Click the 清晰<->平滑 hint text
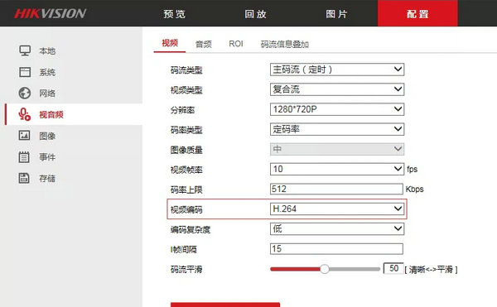Viewport: 497px width, 307px height. (431, 270)
